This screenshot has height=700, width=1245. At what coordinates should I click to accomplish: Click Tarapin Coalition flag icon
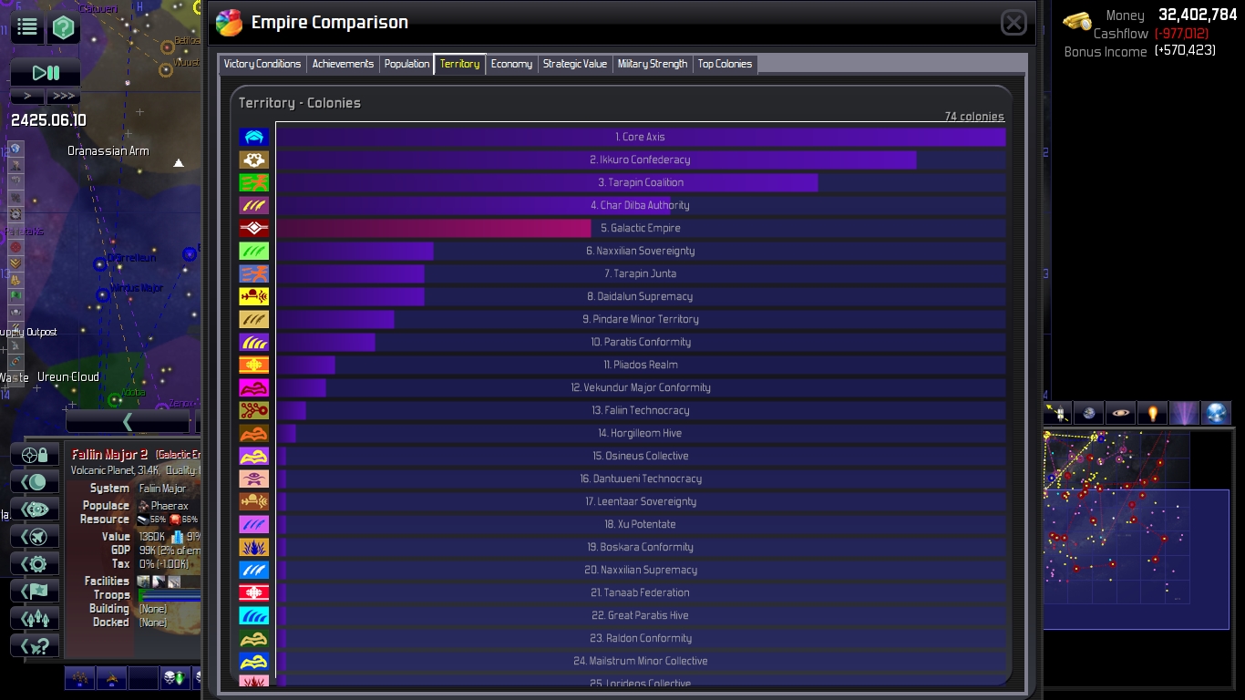click(254, 182)
